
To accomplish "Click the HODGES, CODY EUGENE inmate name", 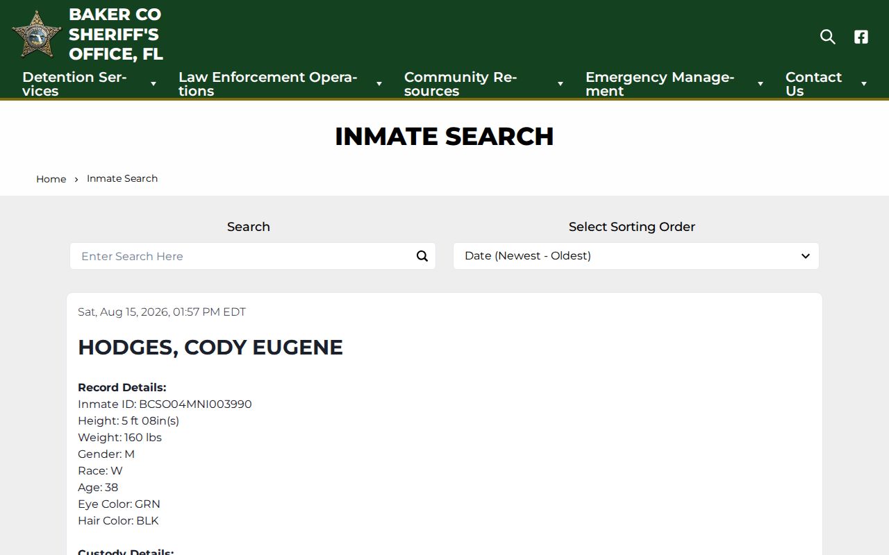I will pos(210,347).
